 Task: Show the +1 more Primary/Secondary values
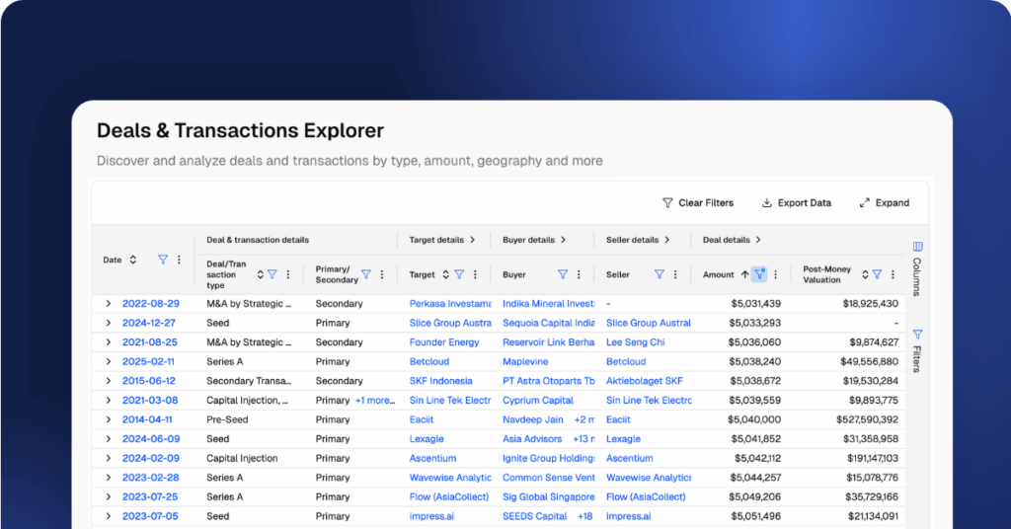374,400
